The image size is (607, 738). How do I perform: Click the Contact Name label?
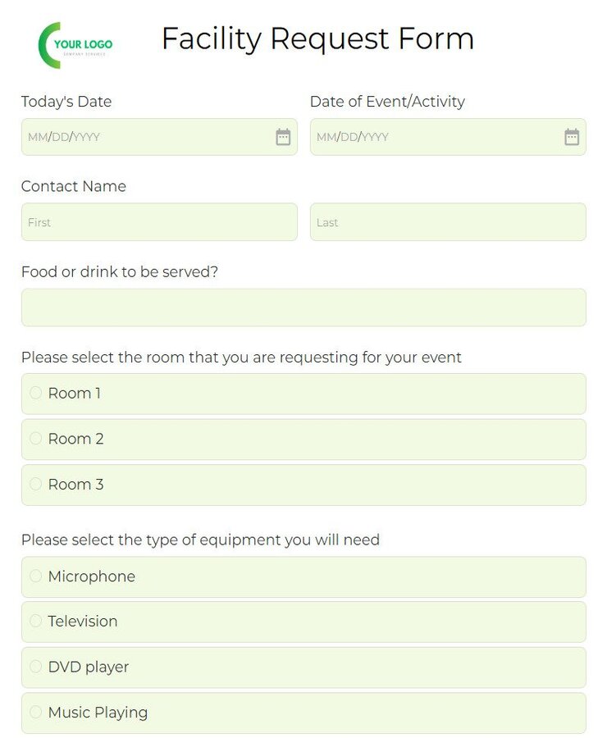(x=74, y=186)
